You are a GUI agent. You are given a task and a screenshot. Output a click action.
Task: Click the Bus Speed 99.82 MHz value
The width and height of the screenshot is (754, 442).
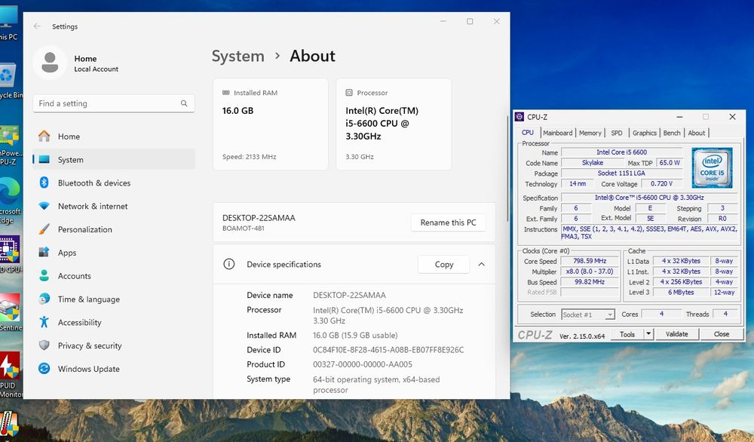(x=590, y=282)
